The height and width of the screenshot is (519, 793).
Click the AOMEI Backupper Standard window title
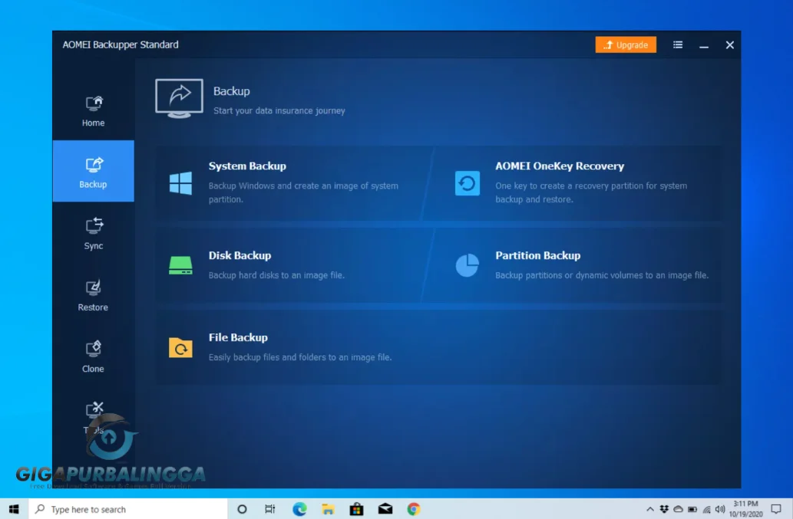(121, 45)
